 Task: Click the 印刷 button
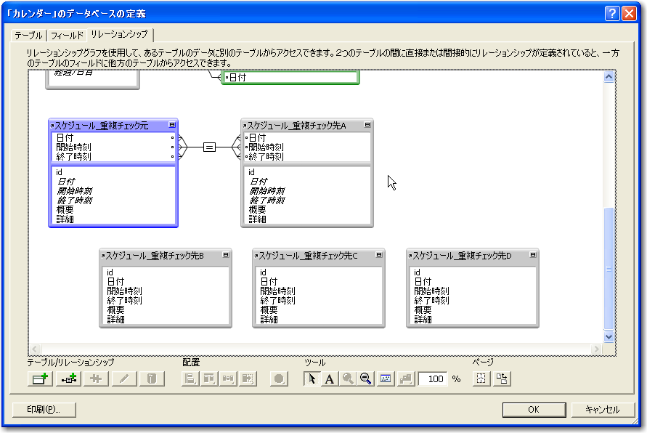pos(44,410)
